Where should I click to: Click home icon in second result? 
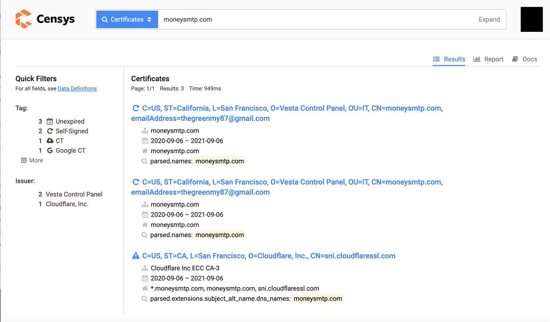pos(145,225)
